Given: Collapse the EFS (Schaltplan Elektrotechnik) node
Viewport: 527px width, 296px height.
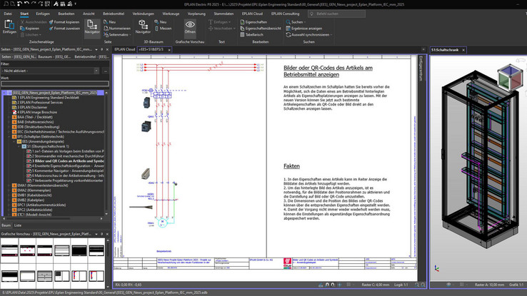Looking at the screenshot, I should pos(9,137).
